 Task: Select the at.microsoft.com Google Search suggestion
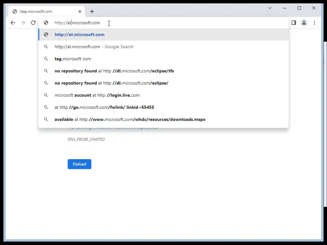coord(163,47)
